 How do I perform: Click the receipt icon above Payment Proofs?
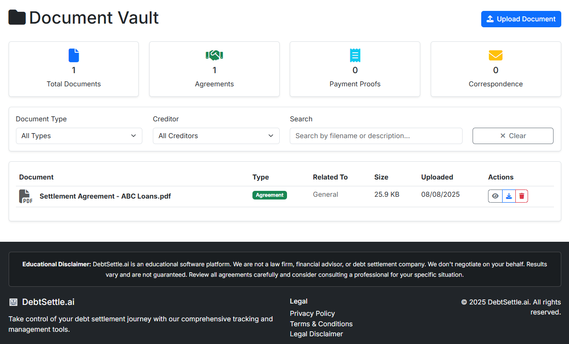click(x=355, y=55)
